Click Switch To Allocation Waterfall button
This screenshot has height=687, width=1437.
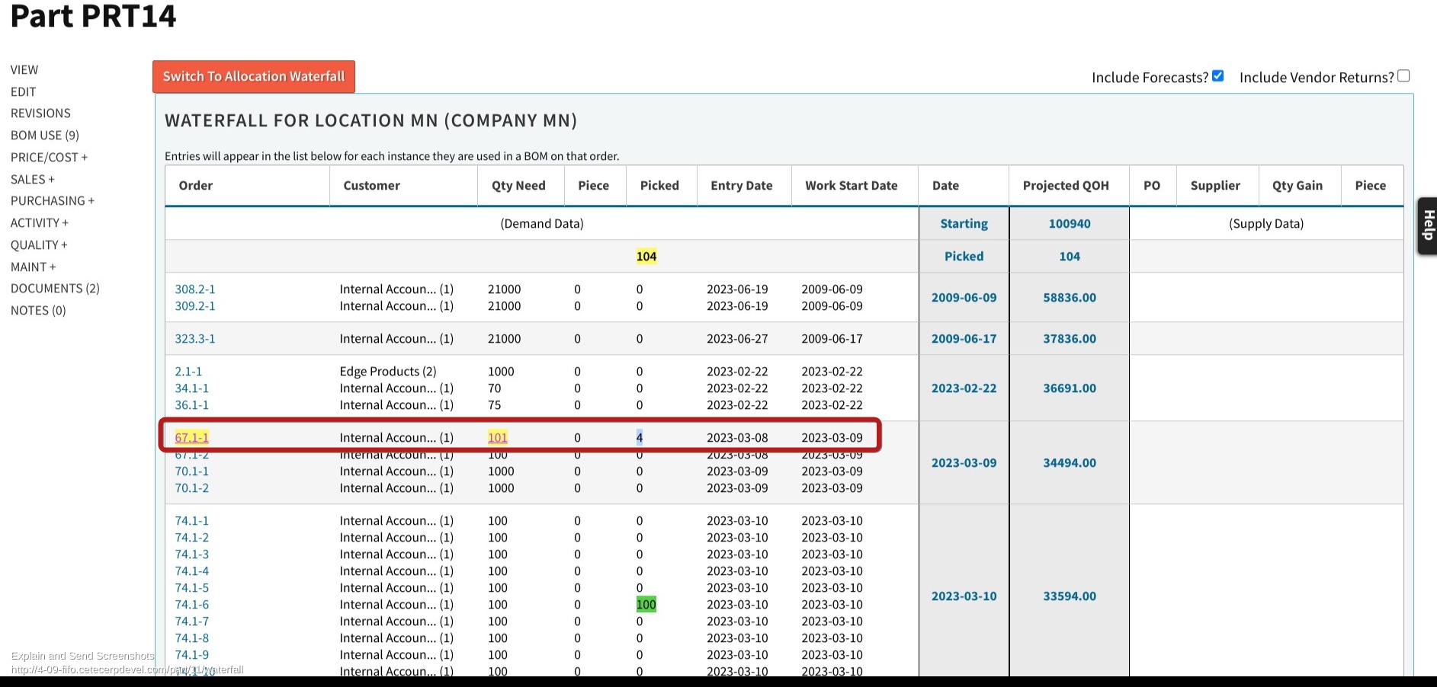point(254,77)
